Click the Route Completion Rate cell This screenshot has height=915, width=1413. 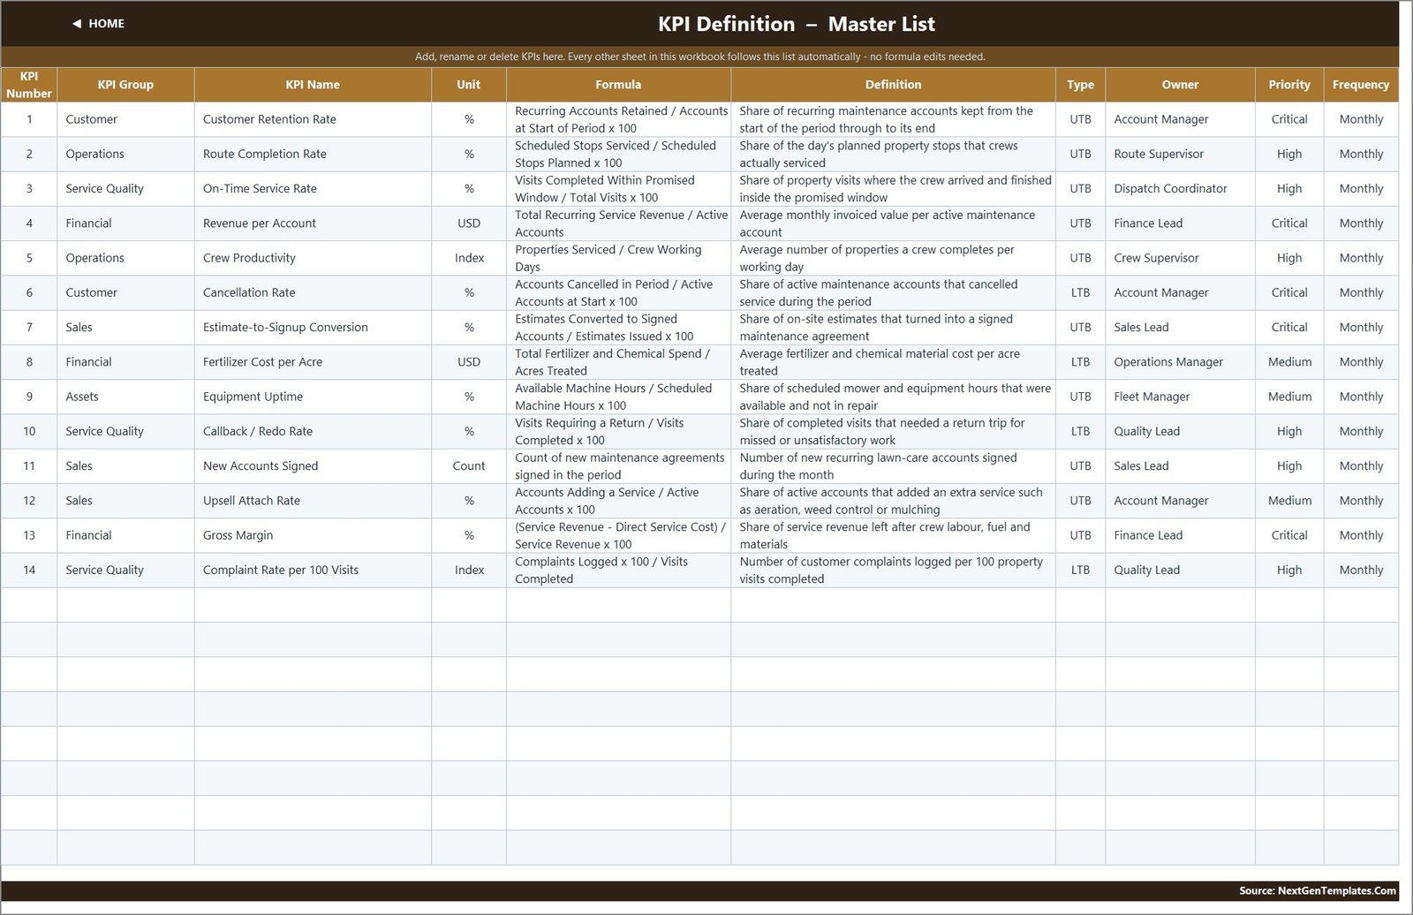click(x=313, y=154)
